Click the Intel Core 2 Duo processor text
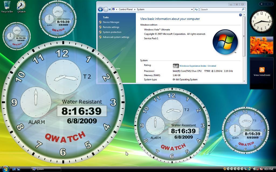 coord(203,71)
